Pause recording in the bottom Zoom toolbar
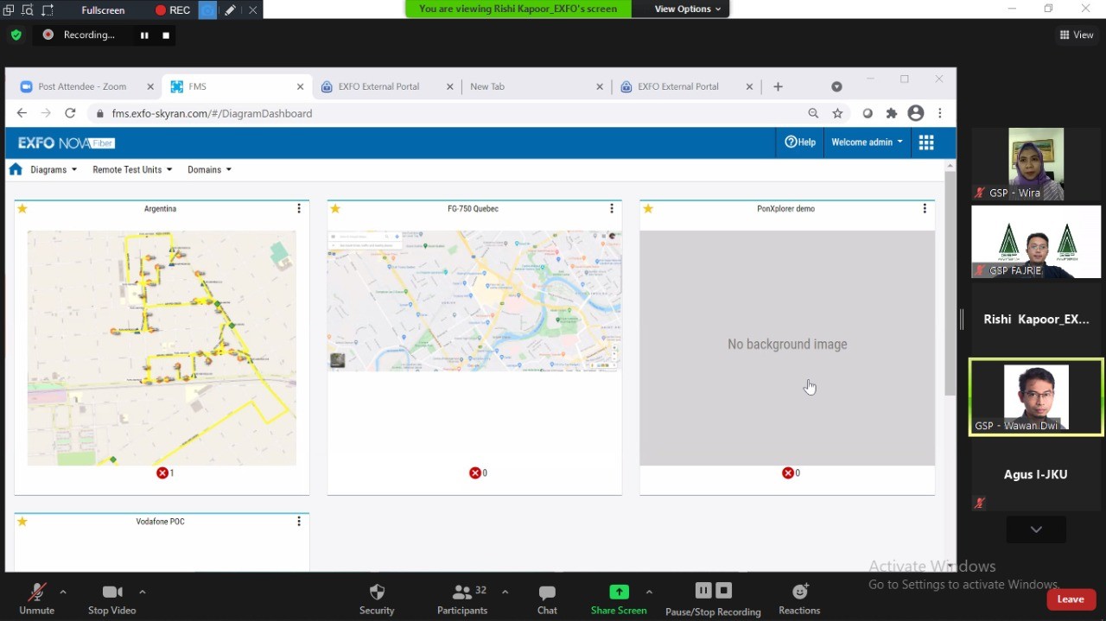1106x621 pixels. coord(703,591)
